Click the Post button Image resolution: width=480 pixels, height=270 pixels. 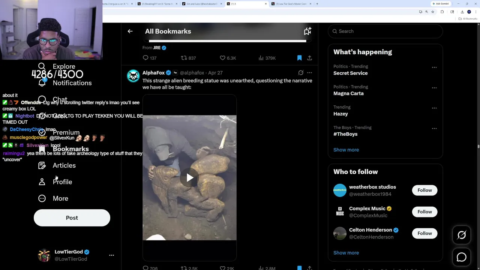click(72, 218)
